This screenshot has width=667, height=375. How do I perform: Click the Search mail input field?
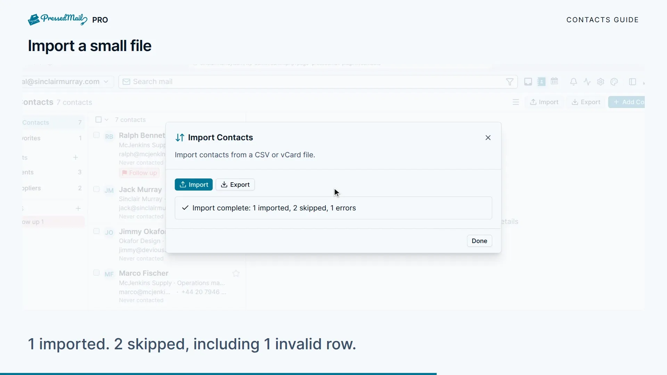(x=318, y=82)
